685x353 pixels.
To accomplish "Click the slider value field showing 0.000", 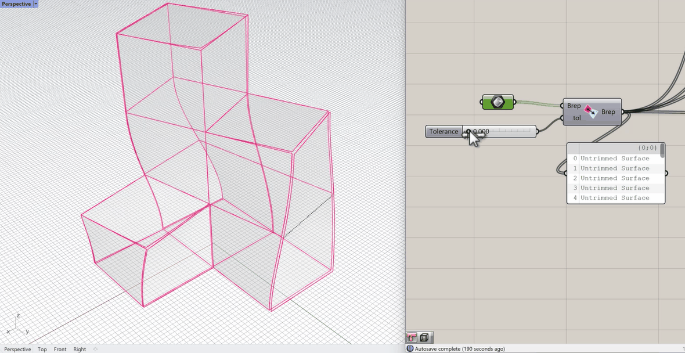I will [x=481, y=131].
